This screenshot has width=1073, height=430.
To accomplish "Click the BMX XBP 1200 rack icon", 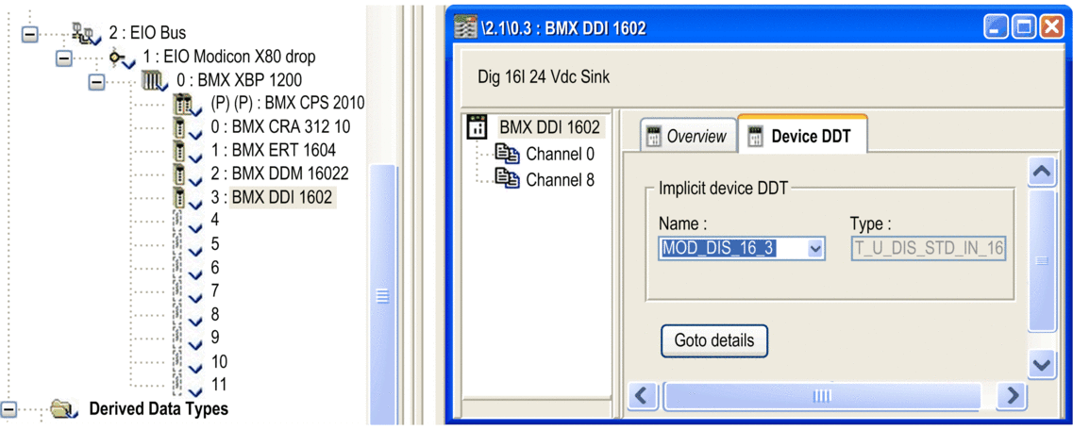I will click(154, 82).
